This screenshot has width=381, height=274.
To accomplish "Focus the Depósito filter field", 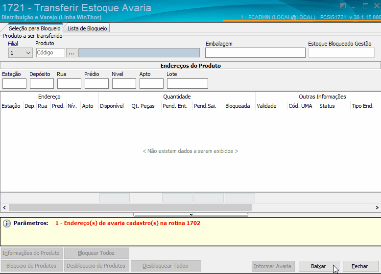I will click(x=42, y=83).
